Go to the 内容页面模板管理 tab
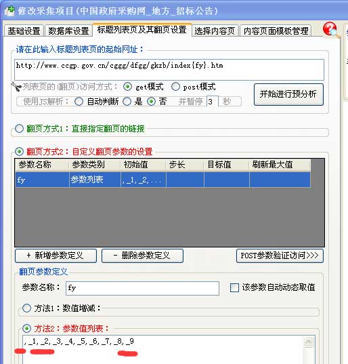 click(276, 31)
